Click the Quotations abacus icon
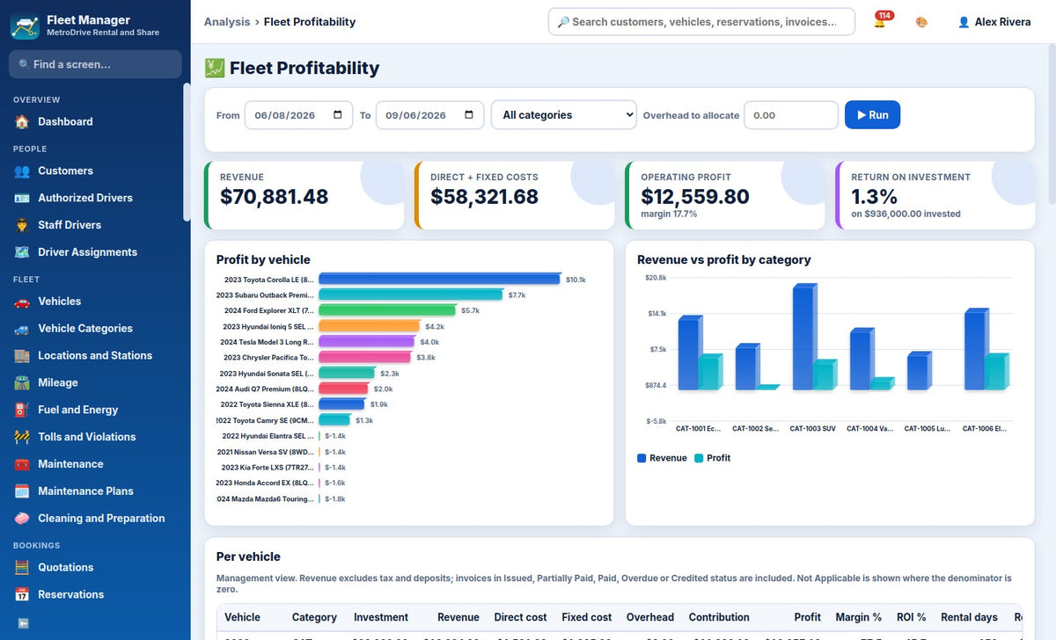1056x640 pixels. coord(22,568)
